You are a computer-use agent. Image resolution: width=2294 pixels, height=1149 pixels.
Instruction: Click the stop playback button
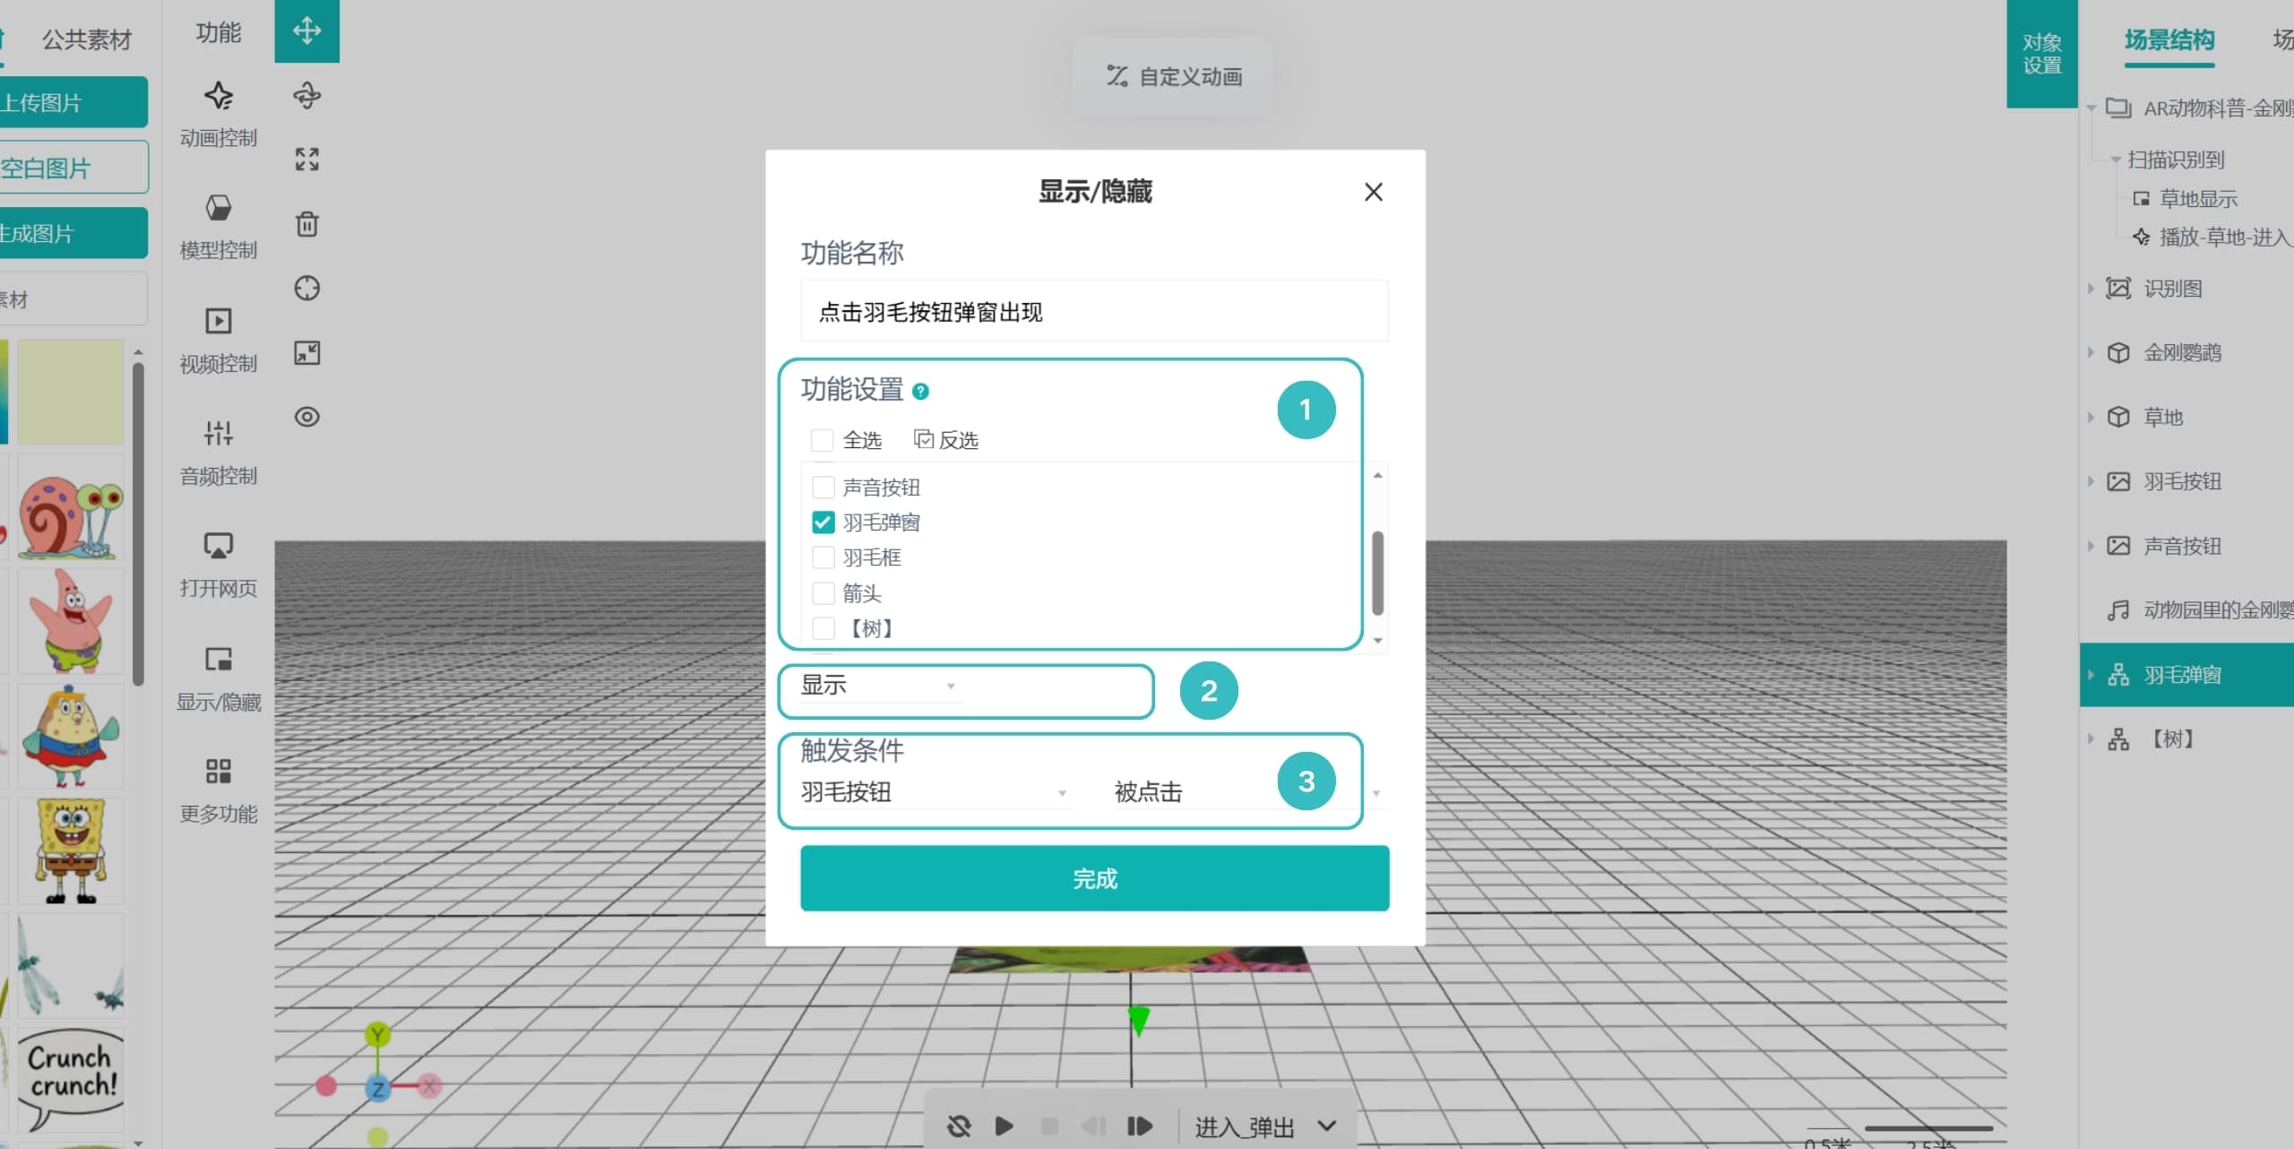(x=1049, y=1126)
